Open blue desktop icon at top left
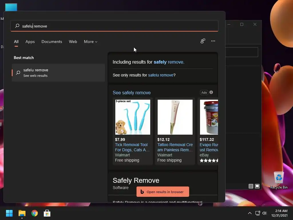This screenshot has height=220, width=293. 11,7
